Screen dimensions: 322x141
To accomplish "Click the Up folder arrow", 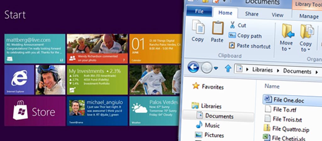I will (x=228, y=68).
